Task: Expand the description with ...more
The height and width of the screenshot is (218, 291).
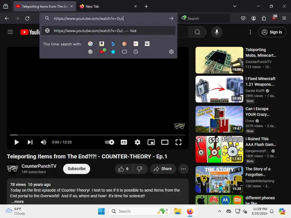Action: (x=17, y=202)
